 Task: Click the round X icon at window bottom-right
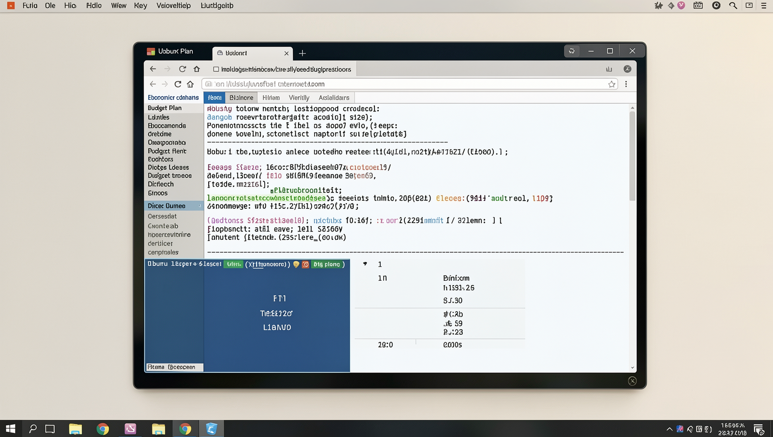coord(632,381)
